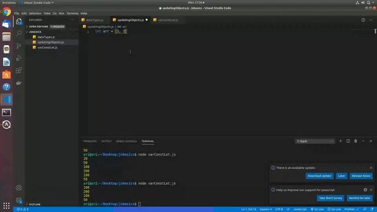Click Remind Me Later button
377x212 pixels.
(359, 198)
